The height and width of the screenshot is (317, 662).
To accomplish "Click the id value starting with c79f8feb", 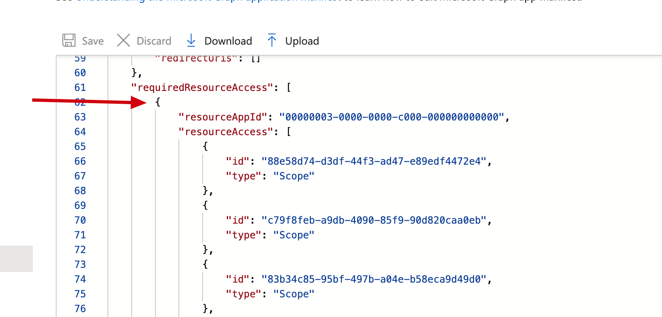I will [374, 220].
